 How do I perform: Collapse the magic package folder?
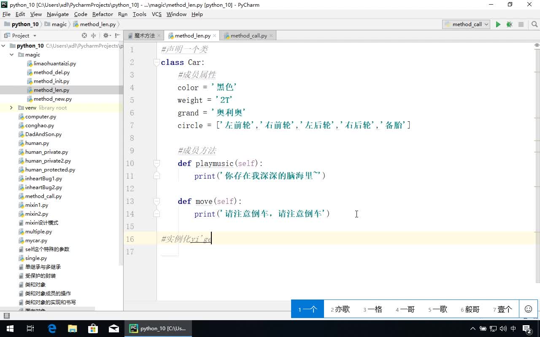(x=11, y=54)
